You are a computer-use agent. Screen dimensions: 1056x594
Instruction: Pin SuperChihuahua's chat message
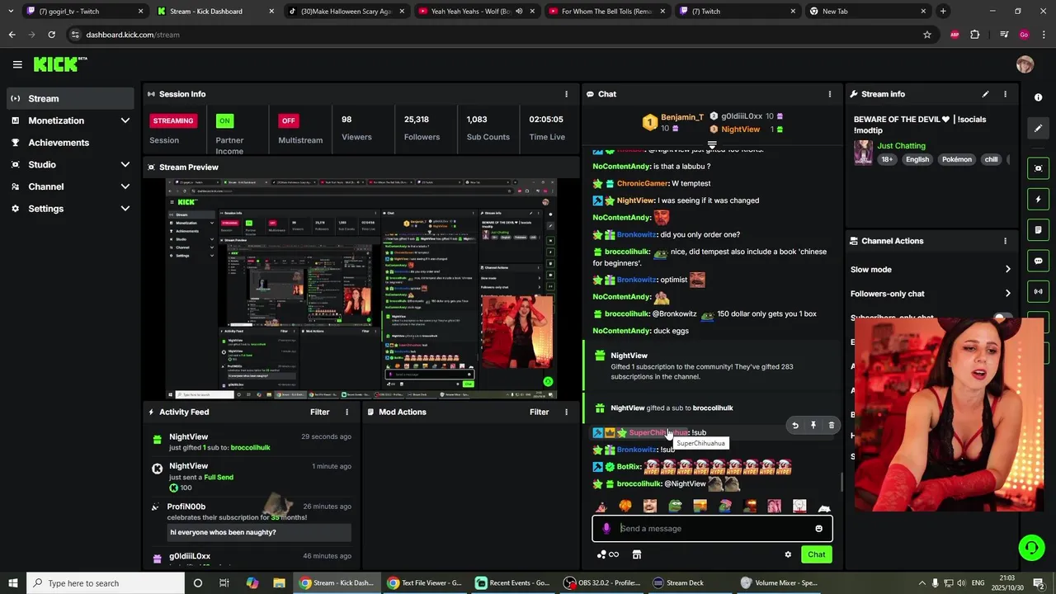[813, 426]
